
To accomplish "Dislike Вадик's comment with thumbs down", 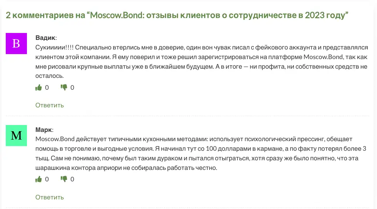I will coord(64,87).
